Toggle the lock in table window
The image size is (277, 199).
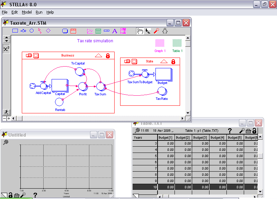[254, 131]
